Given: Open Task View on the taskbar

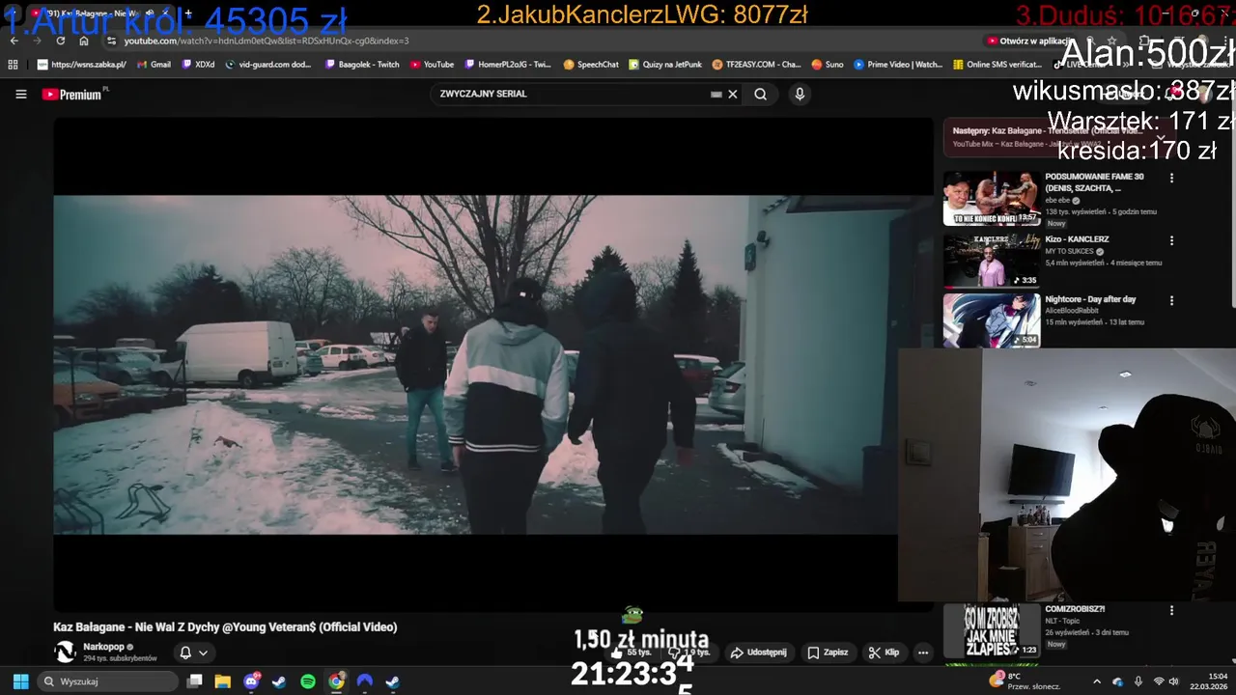Looking at the screenshot, I should coord(194,681).
